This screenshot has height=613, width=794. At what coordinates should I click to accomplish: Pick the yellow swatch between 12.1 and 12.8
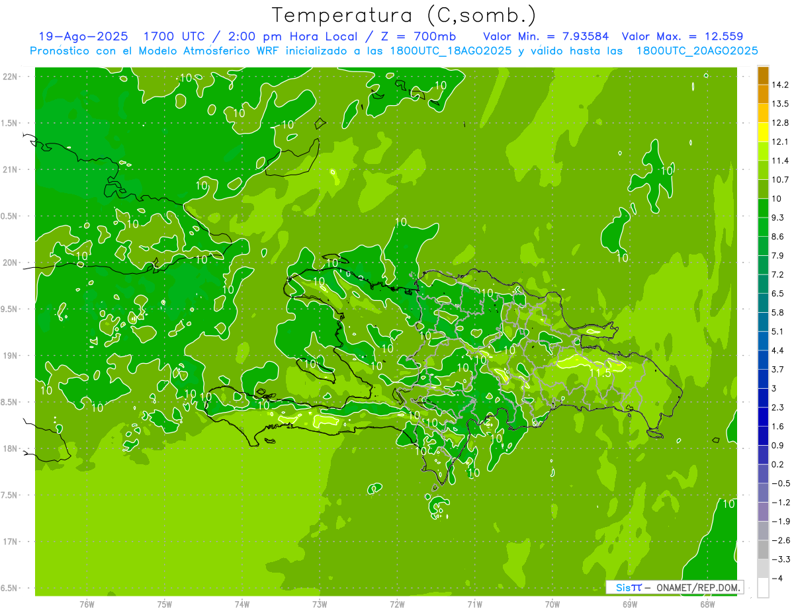tap(763, 132)
